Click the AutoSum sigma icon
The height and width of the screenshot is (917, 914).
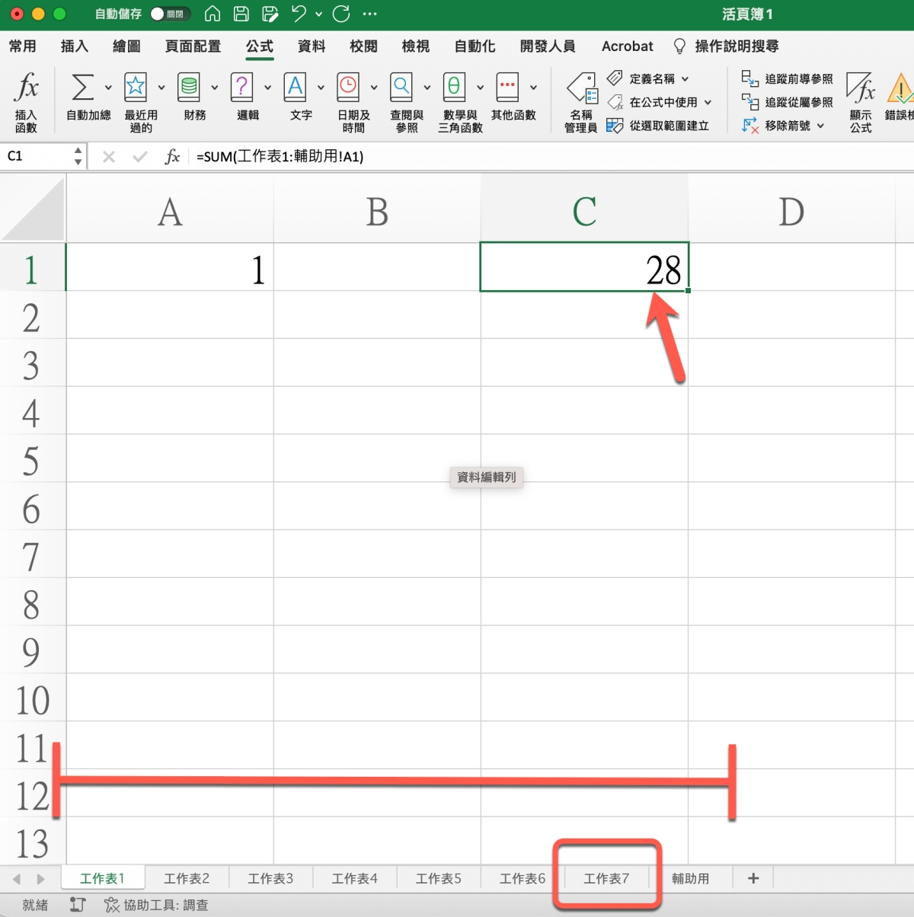82,88
